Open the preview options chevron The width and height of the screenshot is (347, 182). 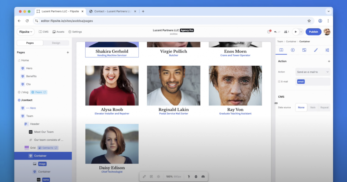(x=301, y=32)
